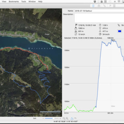Click the Edit button below the map
The image size is (124, 124).
click(35, 118)
